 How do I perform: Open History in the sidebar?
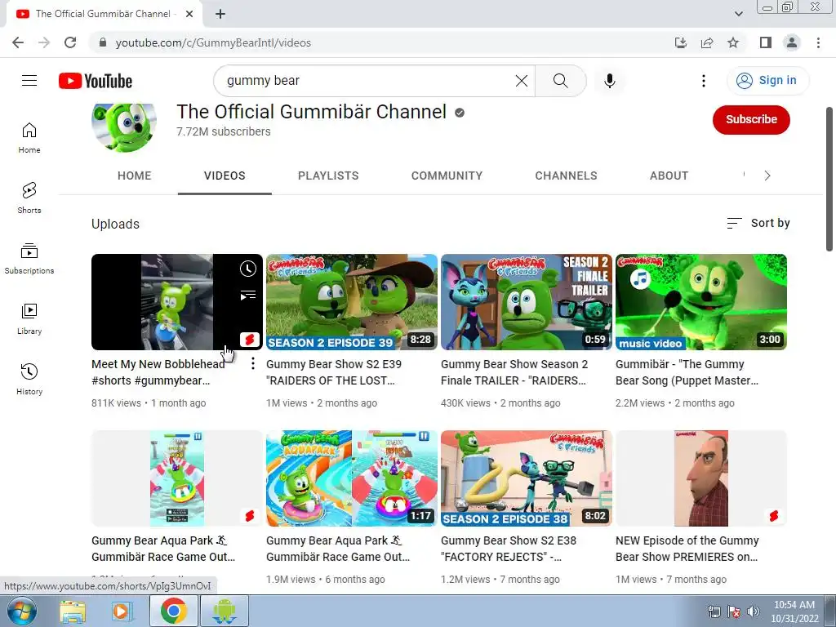pyautogui.click(x=29, y=379)
